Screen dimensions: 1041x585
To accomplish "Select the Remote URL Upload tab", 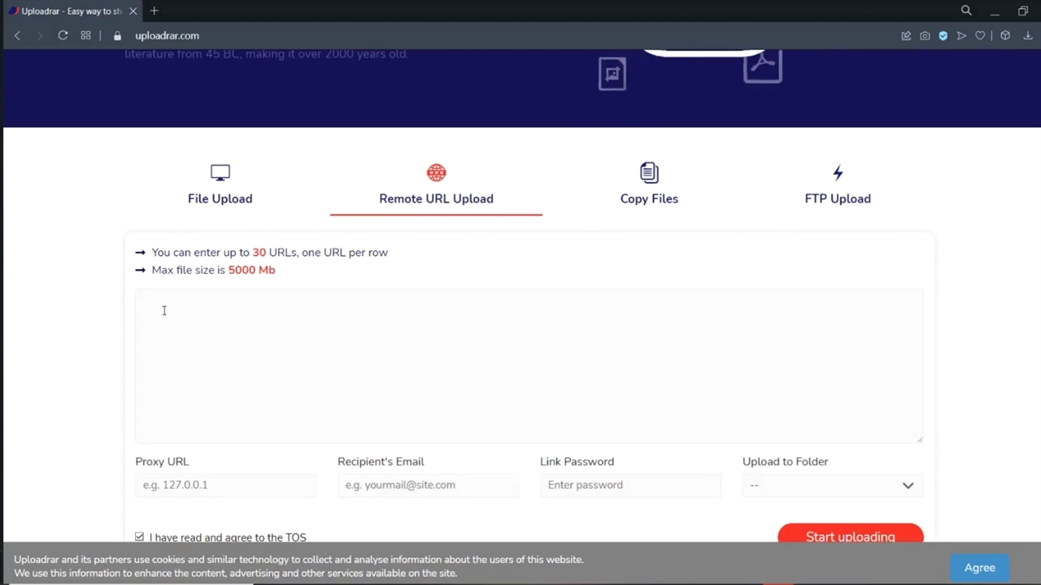I will tap(436, 185).
